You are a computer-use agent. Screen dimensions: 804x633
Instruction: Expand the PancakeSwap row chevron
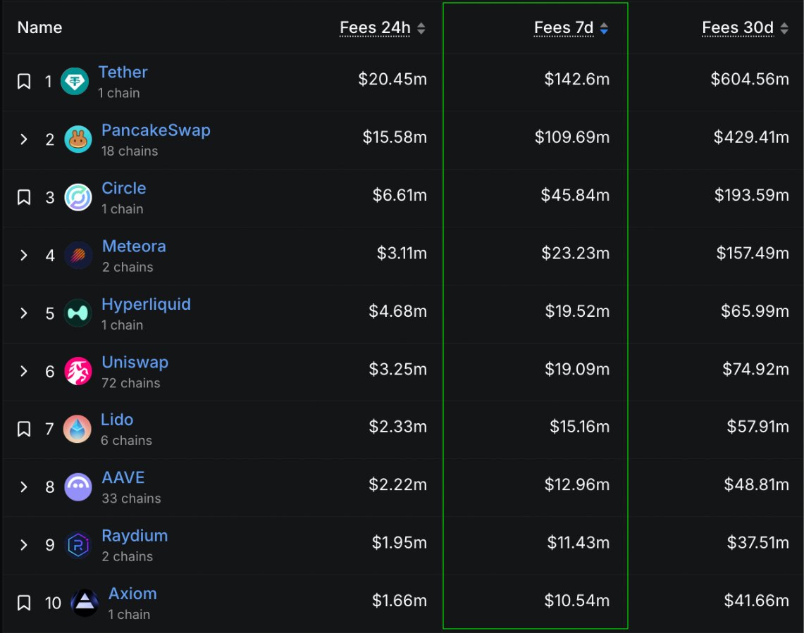tap(23, 139)
